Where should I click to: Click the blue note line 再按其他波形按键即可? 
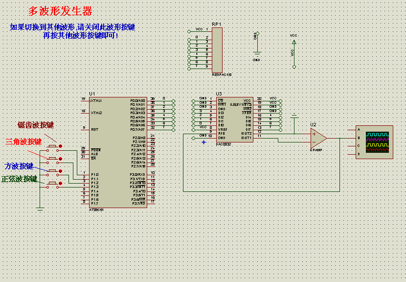click(x=81, y=35)
